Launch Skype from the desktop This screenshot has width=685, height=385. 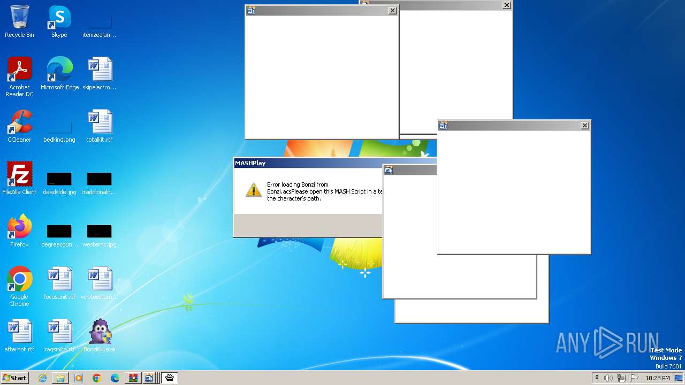point(59,21)
